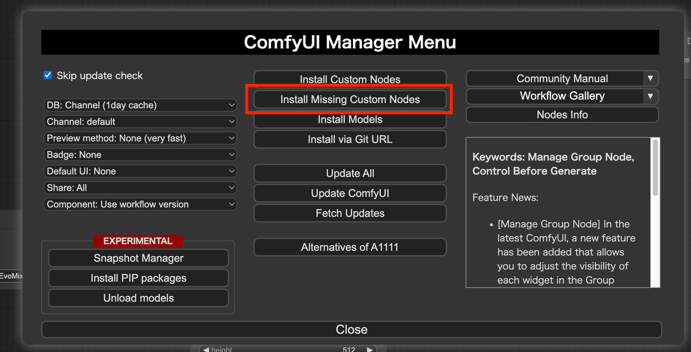Open Alternatives of A1111
This screenshot has height=352, width=691.
(x=350, y=247)
